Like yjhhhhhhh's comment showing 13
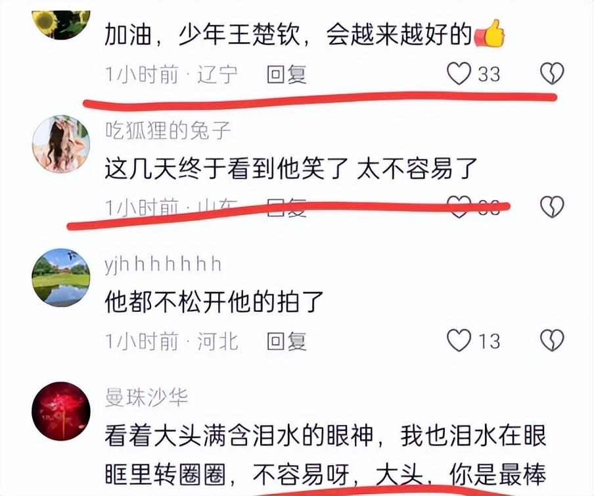The height and width of the screenshot is (496, 594). tap(459, 340)
